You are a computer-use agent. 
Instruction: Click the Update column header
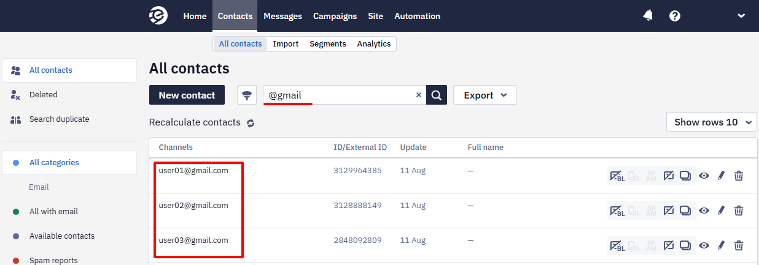(413, 147)
